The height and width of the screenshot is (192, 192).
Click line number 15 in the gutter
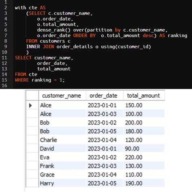4,80
